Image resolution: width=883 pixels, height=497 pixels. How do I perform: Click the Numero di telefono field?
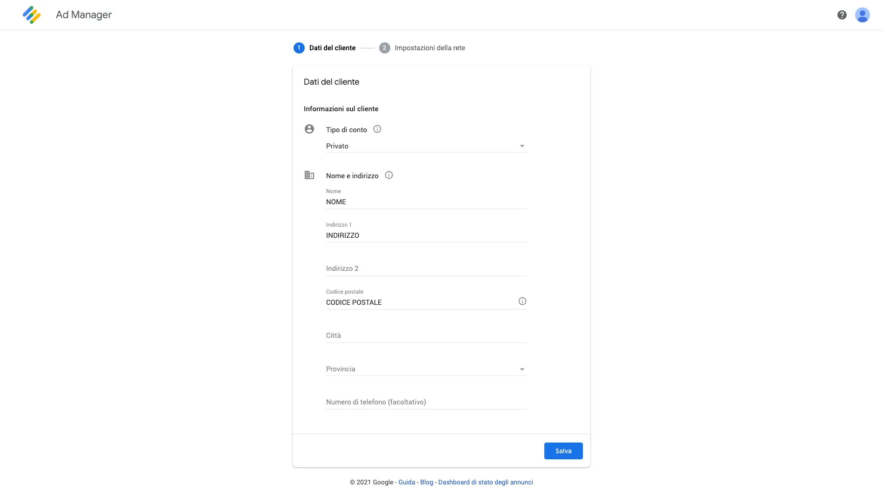(x=426, y=402)
